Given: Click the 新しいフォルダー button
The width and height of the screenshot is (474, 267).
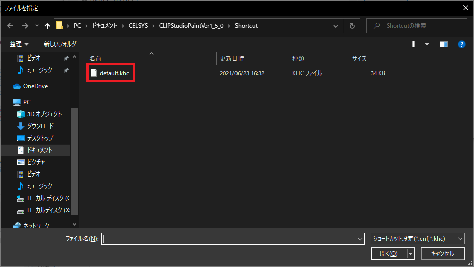Looking at the screenshot, I should [x=62, y=44].
